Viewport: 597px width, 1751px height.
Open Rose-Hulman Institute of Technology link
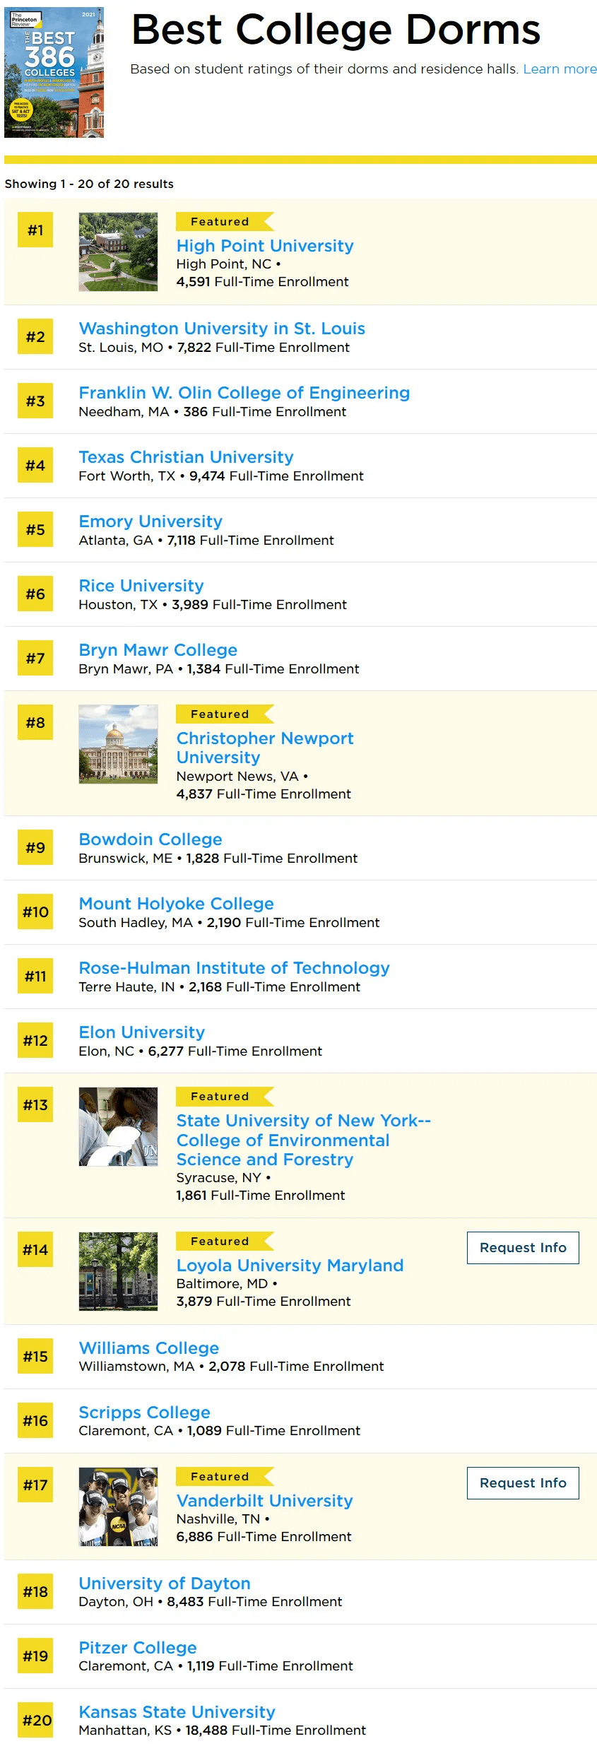tap(234, 968)
